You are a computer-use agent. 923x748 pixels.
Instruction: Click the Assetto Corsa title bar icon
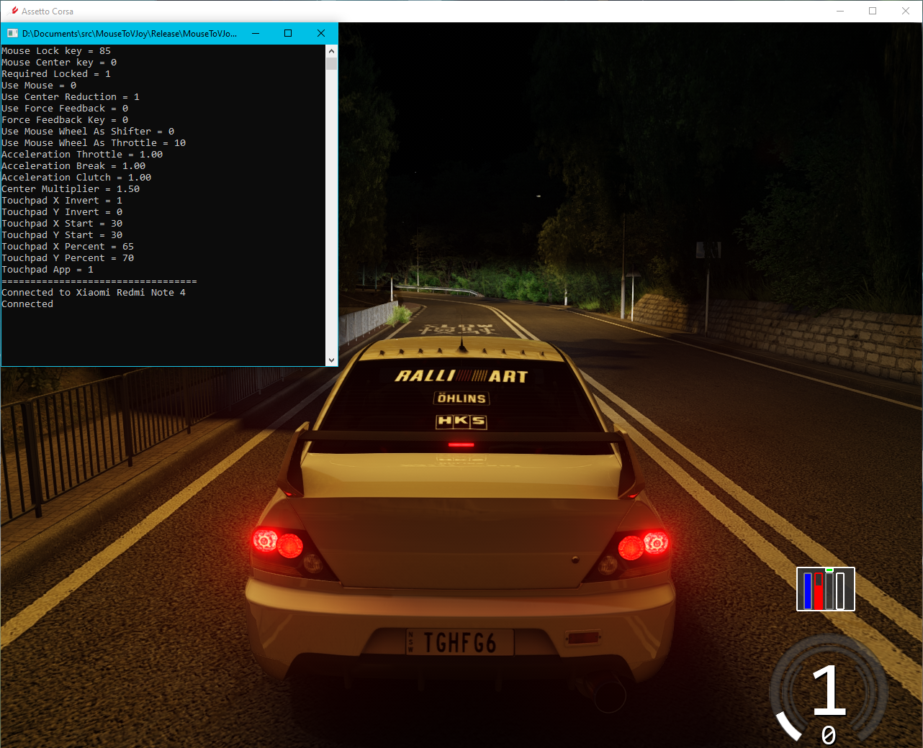14,11
